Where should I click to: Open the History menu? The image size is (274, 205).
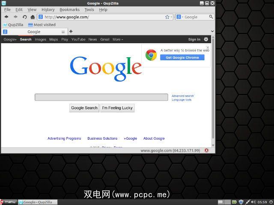click(48, 10)
